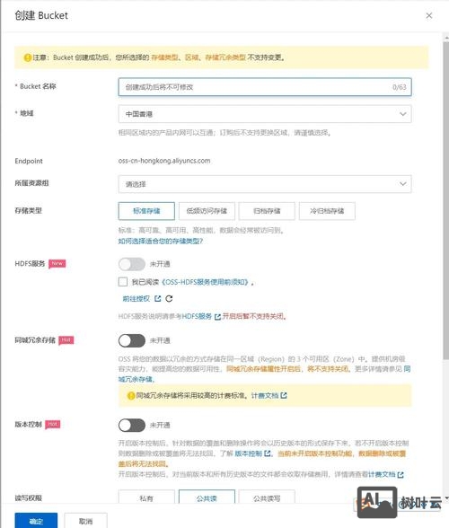Check the 我已阅读 OSS-HDFS agreement checkbox
Screen dimensions: 449x528
coord(123,282)
